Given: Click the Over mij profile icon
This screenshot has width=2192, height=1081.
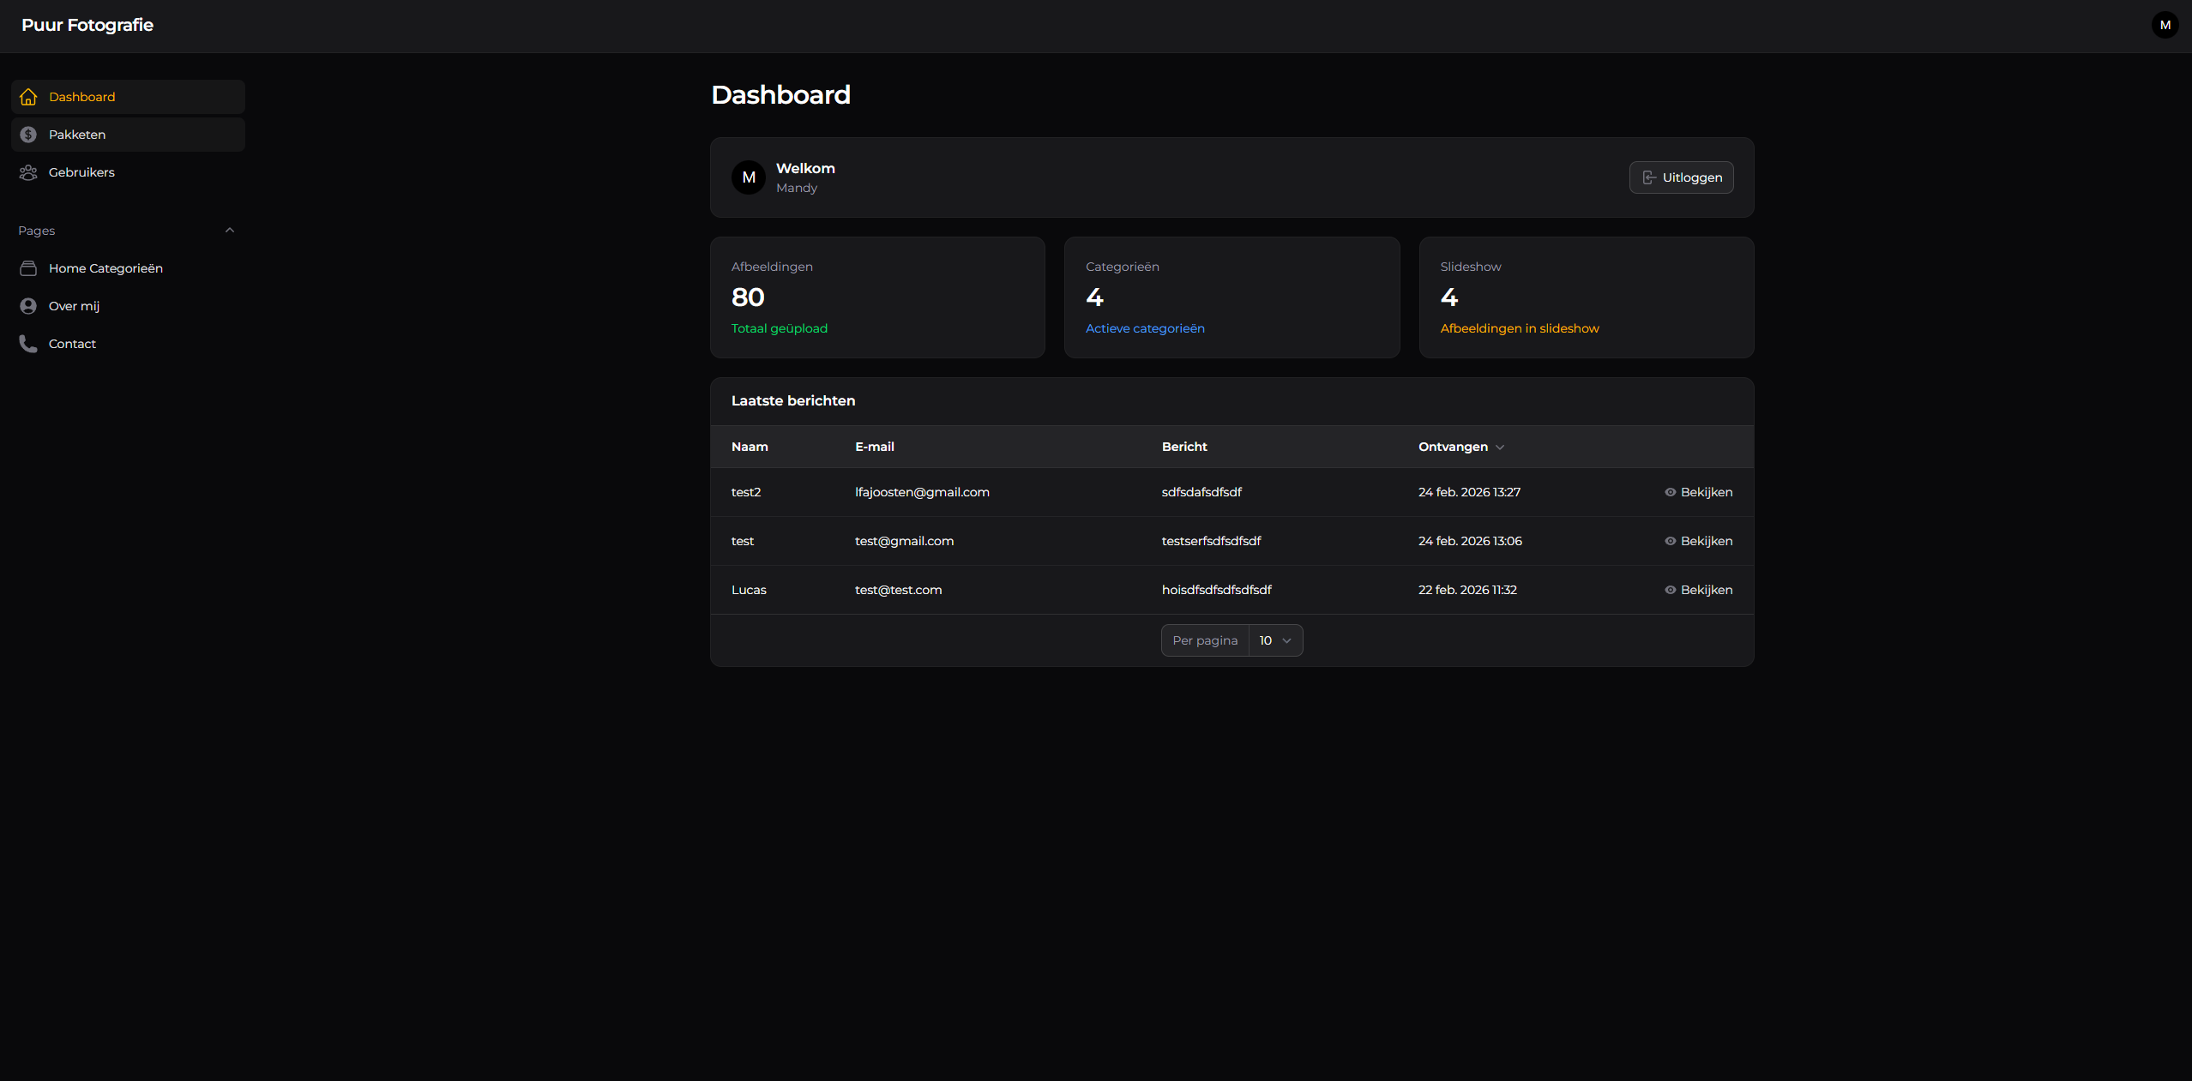Looking at the screenshot, I should click(x=28, y=306).
